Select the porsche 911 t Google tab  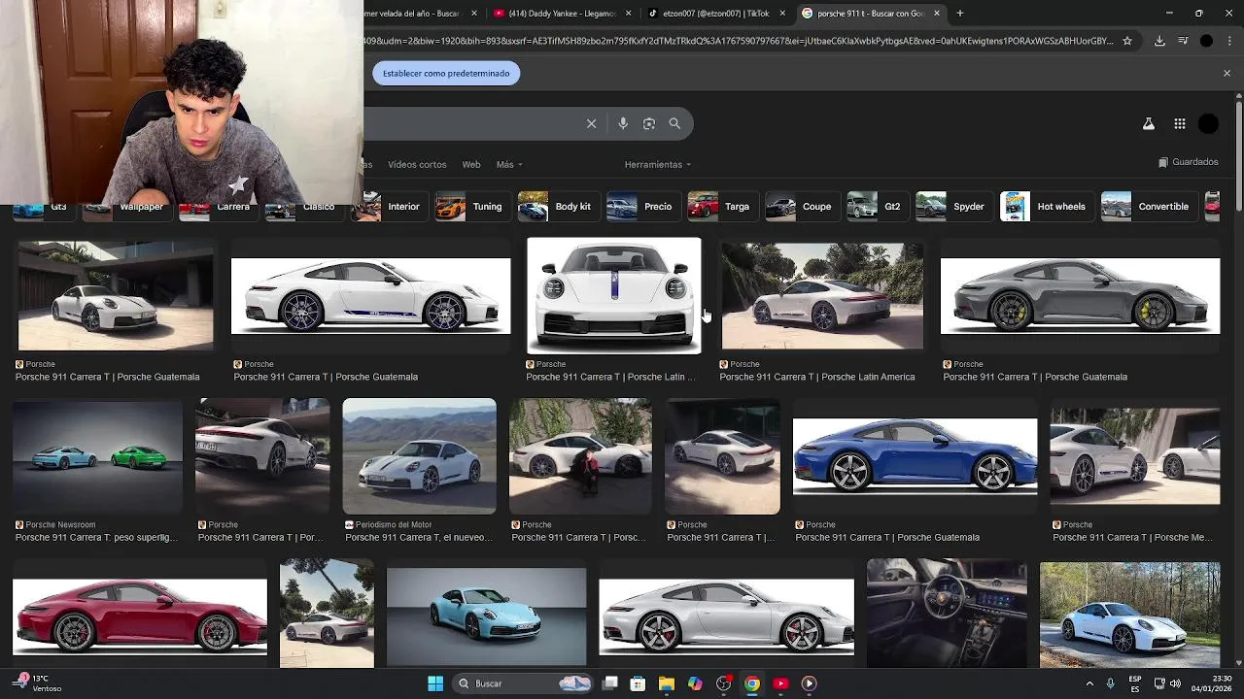pyautogui.click(x=871, y=14)
